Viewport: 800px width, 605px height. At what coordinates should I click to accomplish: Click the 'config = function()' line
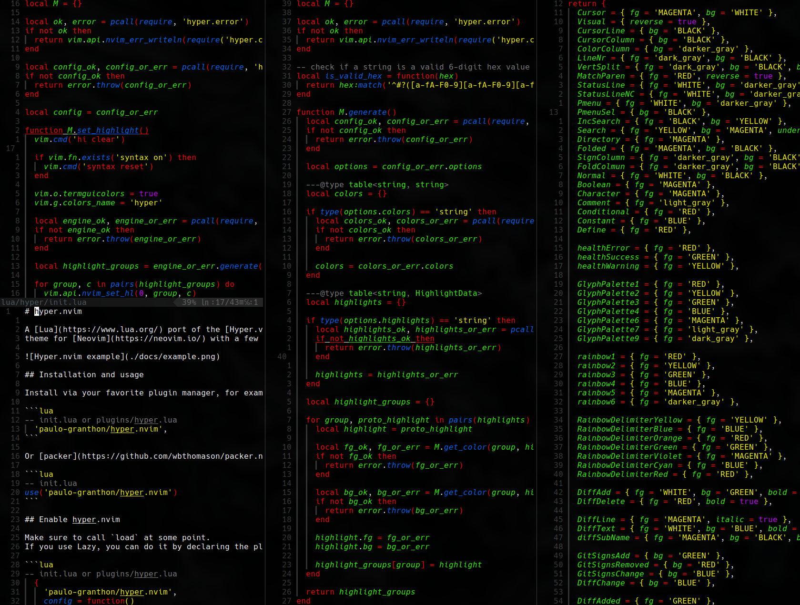(x=89, y=601)
